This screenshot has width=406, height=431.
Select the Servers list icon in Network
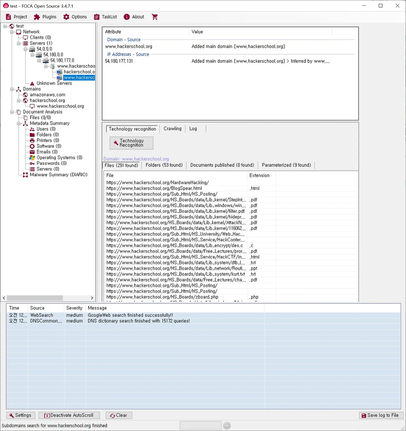(25, 43)
